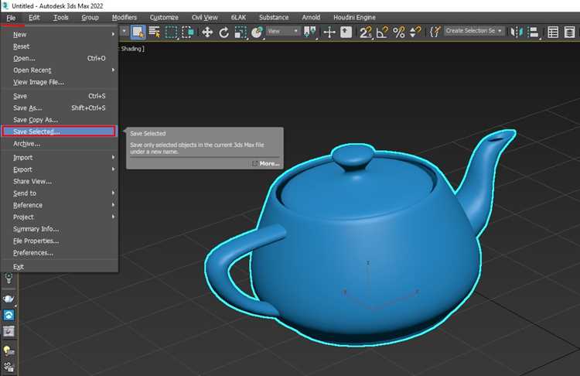Select the Select Object tool

click(x=138, y=32)
